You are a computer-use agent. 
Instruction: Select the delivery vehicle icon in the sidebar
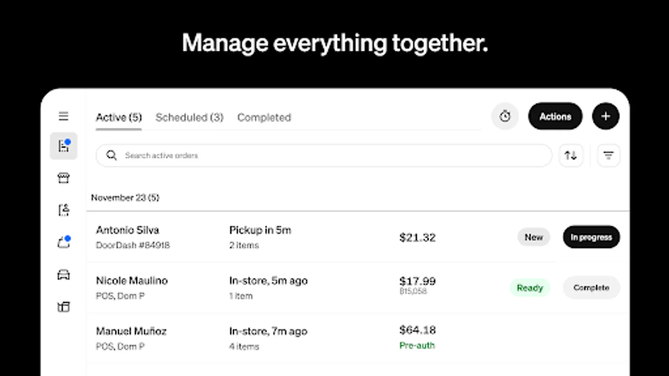tap(64, 275)
